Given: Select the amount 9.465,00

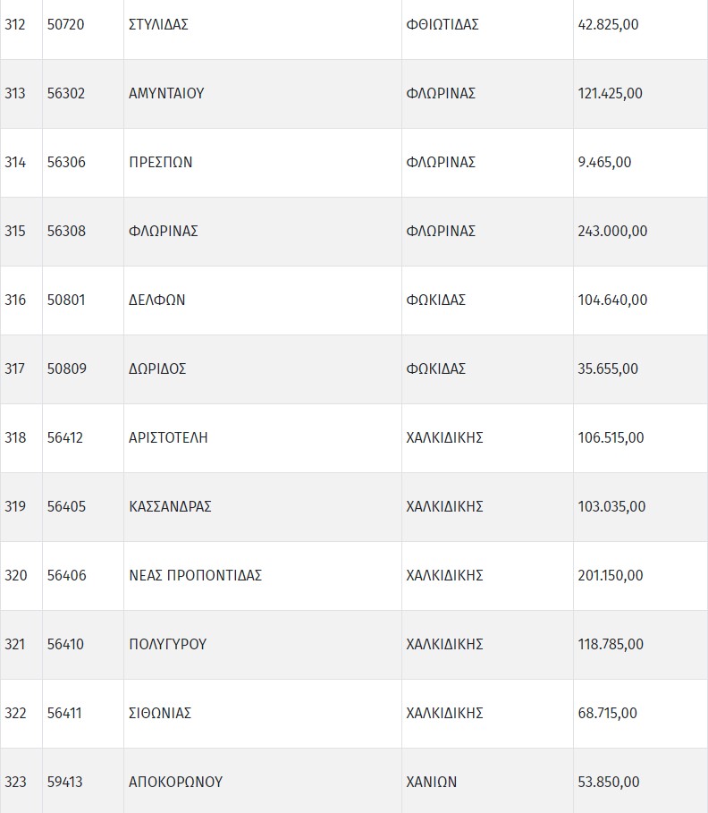Looking at the screenshot, I should click(604, 162).
